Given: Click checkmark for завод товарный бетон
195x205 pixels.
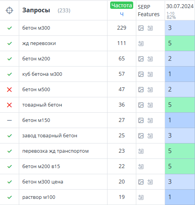Looking at the screenshot, I should pyautogui.click(x=10, y=136).
